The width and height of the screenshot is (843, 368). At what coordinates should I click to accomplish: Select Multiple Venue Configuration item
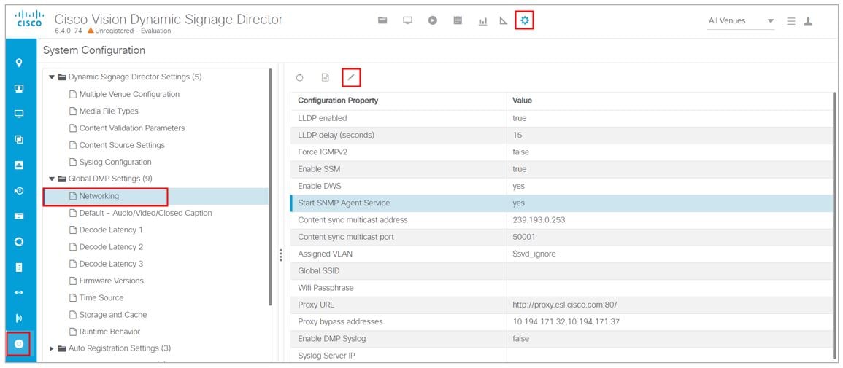coord(130,94)
